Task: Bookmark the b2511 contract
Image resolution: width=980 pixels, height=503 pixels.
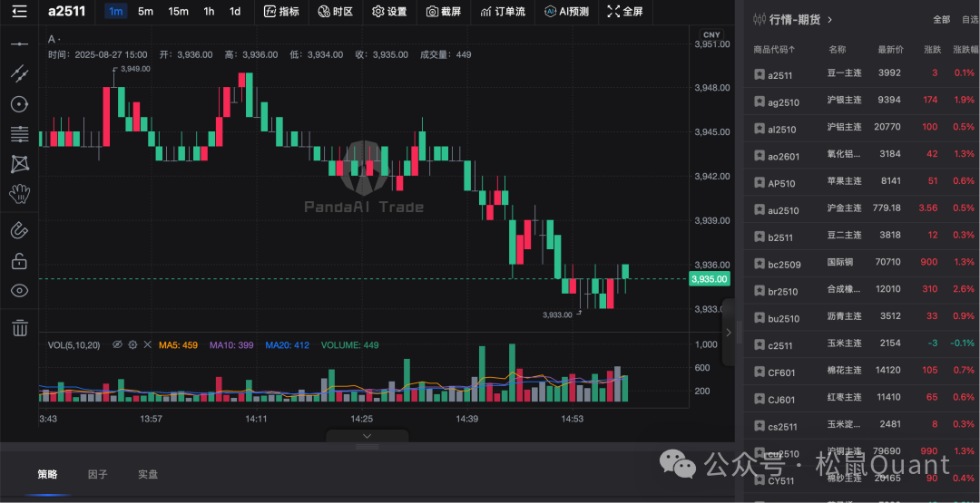Action: click(759, 237)
